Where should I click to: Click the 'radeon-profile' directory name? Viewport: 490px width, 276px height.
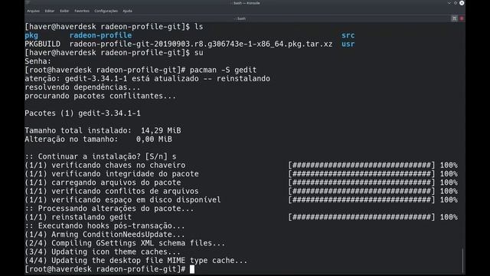[x=100, y=35]
